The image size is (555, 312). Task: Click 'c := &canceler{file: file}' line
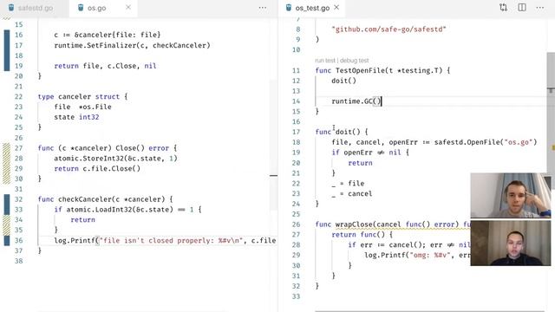(x=108, y=35)
